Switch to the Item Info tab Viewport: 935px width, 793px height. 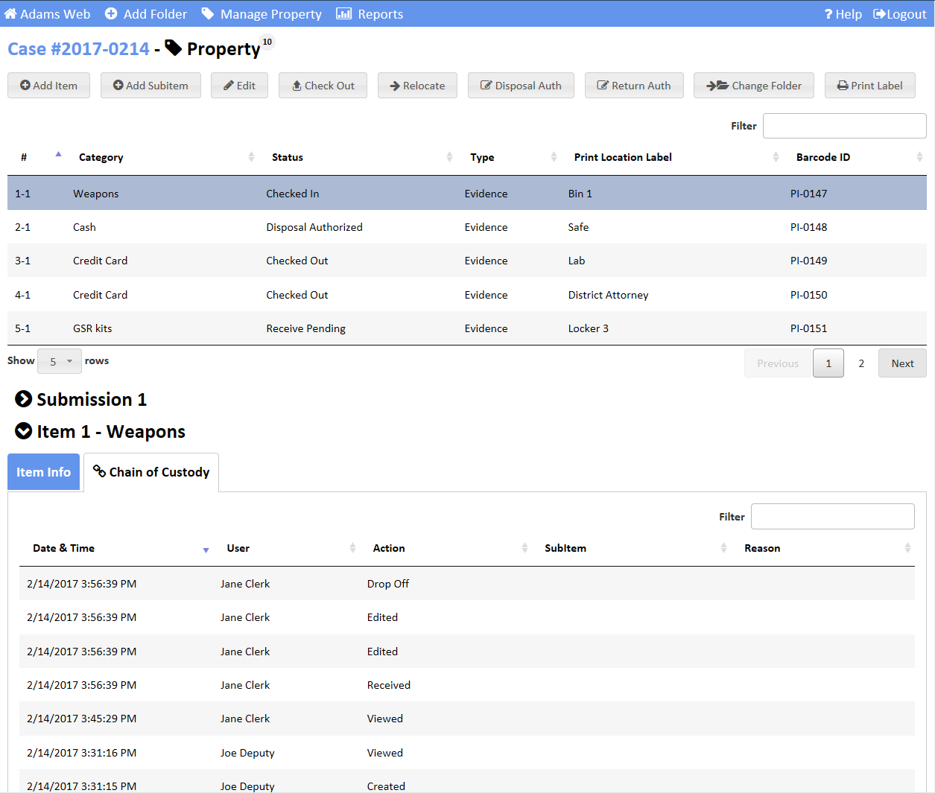click(43, 472)
